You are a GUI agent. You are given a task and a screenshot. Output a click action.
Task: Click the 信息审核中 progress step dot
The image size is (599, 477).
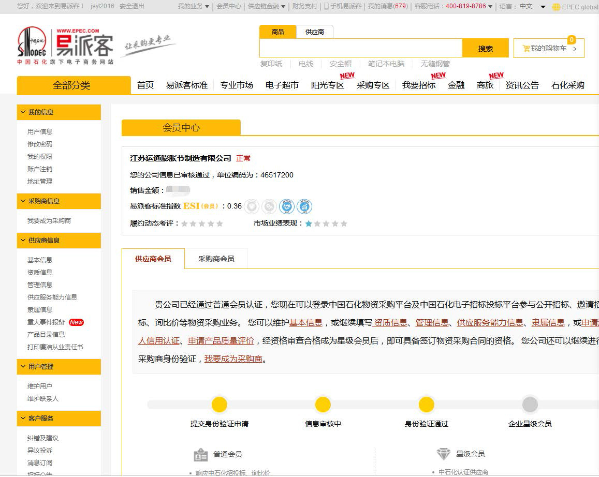(323, 405)
